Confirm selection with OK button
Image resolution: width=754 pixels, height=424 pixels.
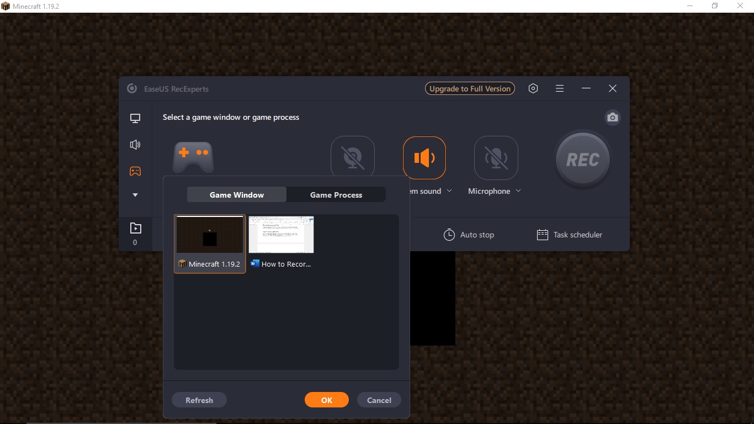point(327,400)
